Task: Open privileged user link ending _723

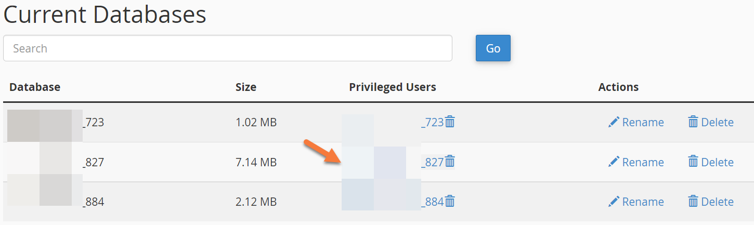Action: pos(432,122)
